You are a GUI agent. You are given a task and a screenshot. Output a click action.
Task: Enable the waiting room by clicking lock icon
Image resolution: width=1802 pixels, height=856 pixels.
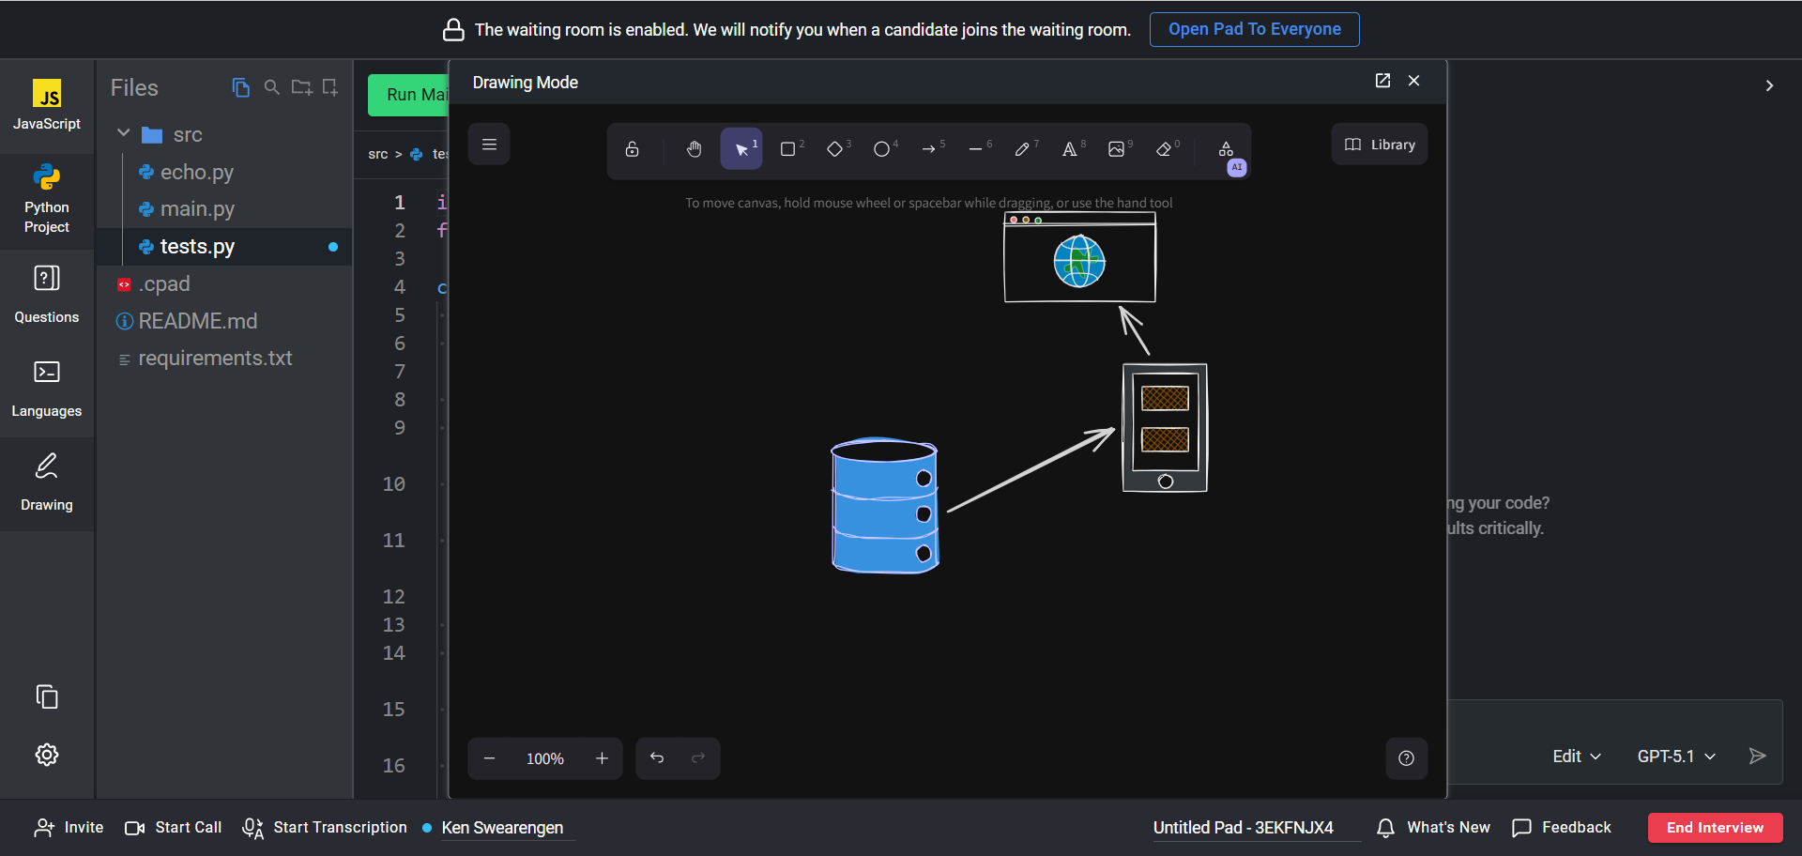tap(453, 30)
